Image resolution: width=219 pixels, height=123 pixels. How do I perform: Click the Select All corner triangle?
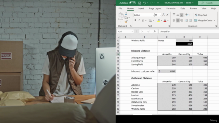118,37
